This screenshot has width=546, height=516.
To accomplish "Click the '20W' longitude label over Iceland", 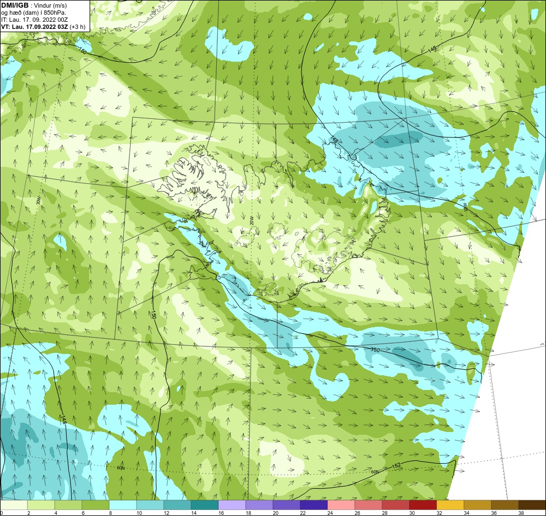I will (252, 220).
